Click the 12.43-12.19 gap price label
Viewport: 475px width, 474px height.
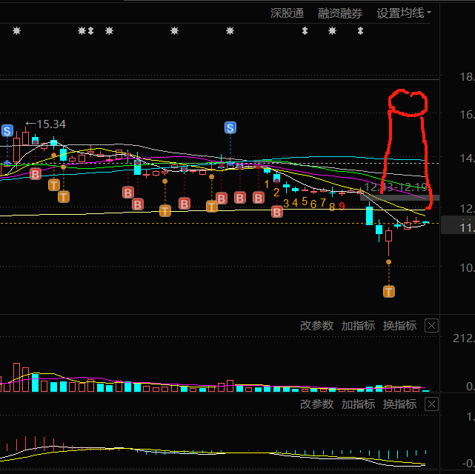point(396,187)
